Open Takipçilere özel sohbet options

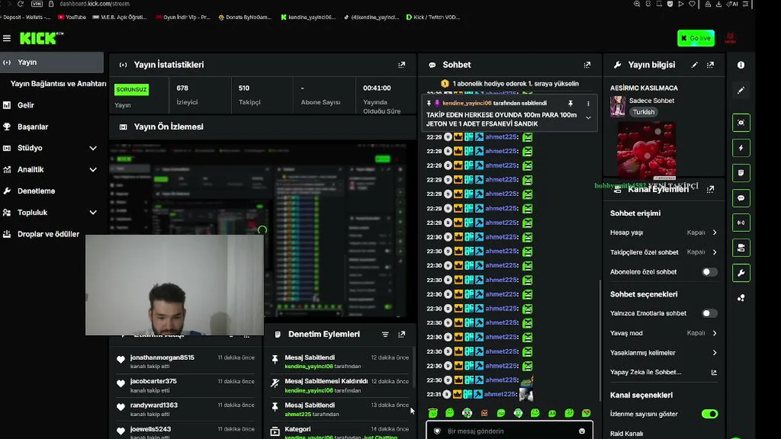pyautogui.click(x=664, y=252)
